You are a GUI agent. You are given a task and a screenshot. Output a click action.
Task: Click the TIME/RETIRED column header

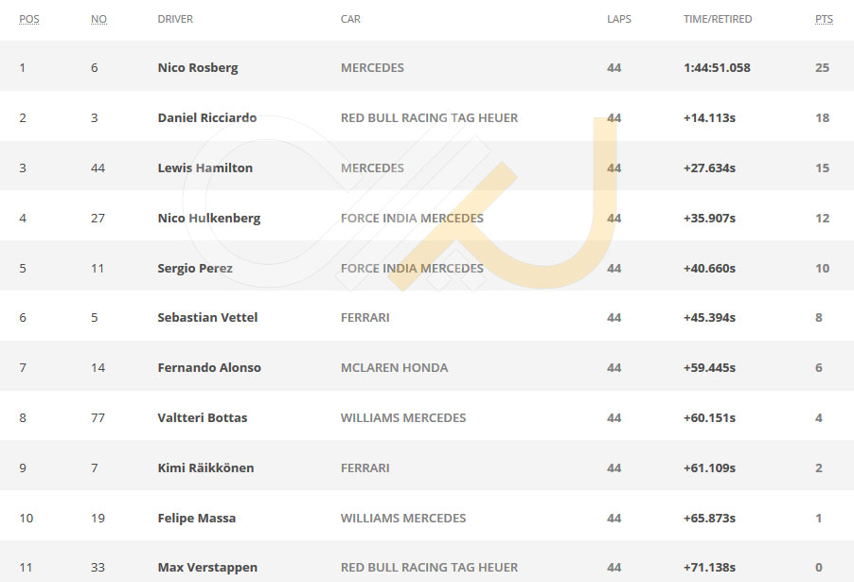point(718,19)
